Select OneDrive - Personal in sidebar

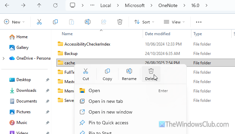(30, 58)
